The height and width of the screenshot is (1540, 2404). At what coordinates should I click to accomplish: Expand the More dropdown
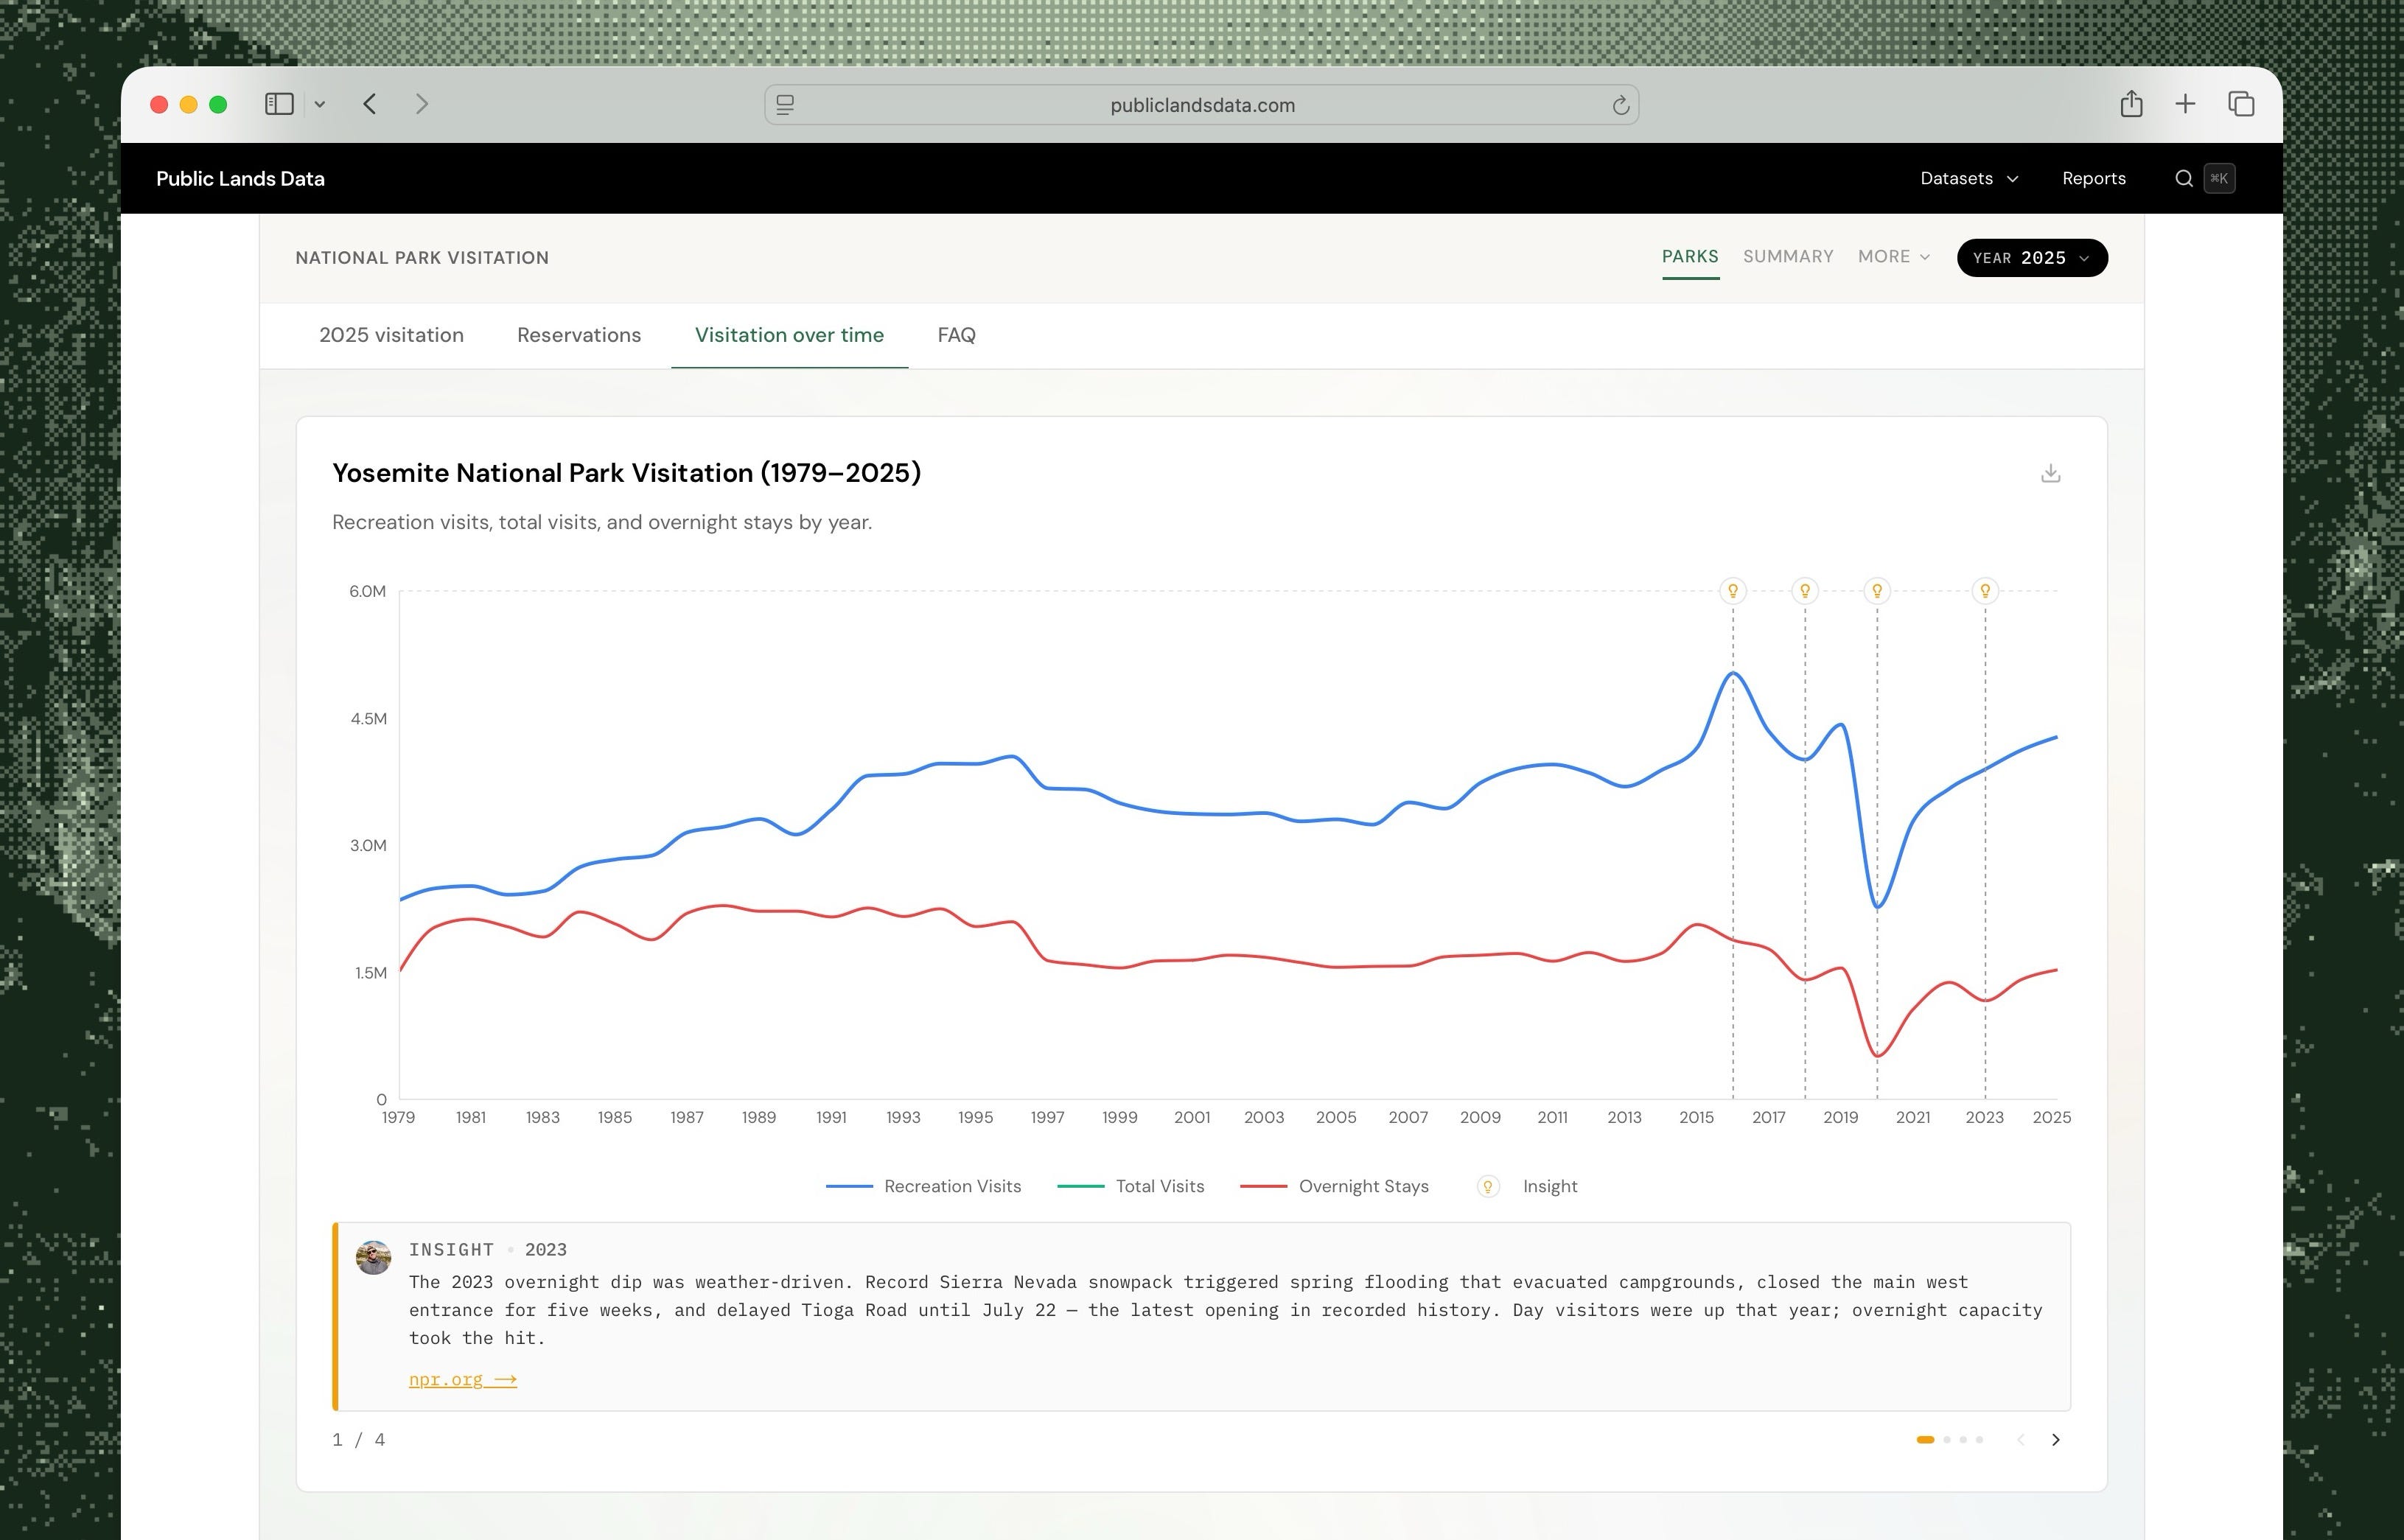(1894, 257)
